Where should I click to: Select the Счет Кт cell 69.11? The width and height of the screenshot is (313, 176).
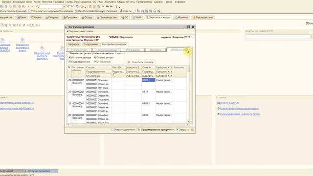[x=148, y=92]
